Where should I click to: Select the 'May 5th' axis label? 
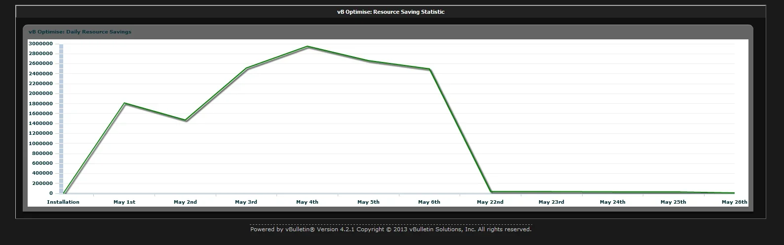pyautogui.click(x=368, y=202)
